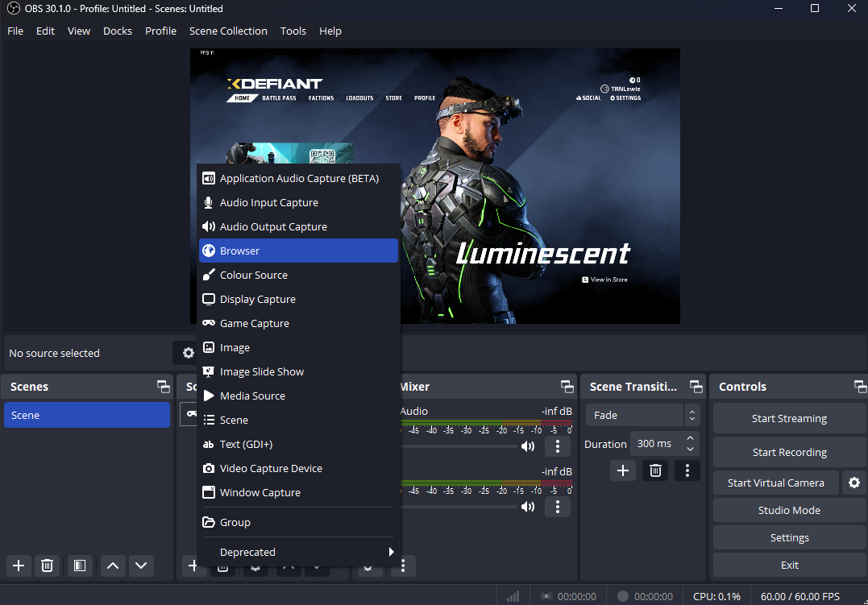Move scene up

[x=112, y=566]
